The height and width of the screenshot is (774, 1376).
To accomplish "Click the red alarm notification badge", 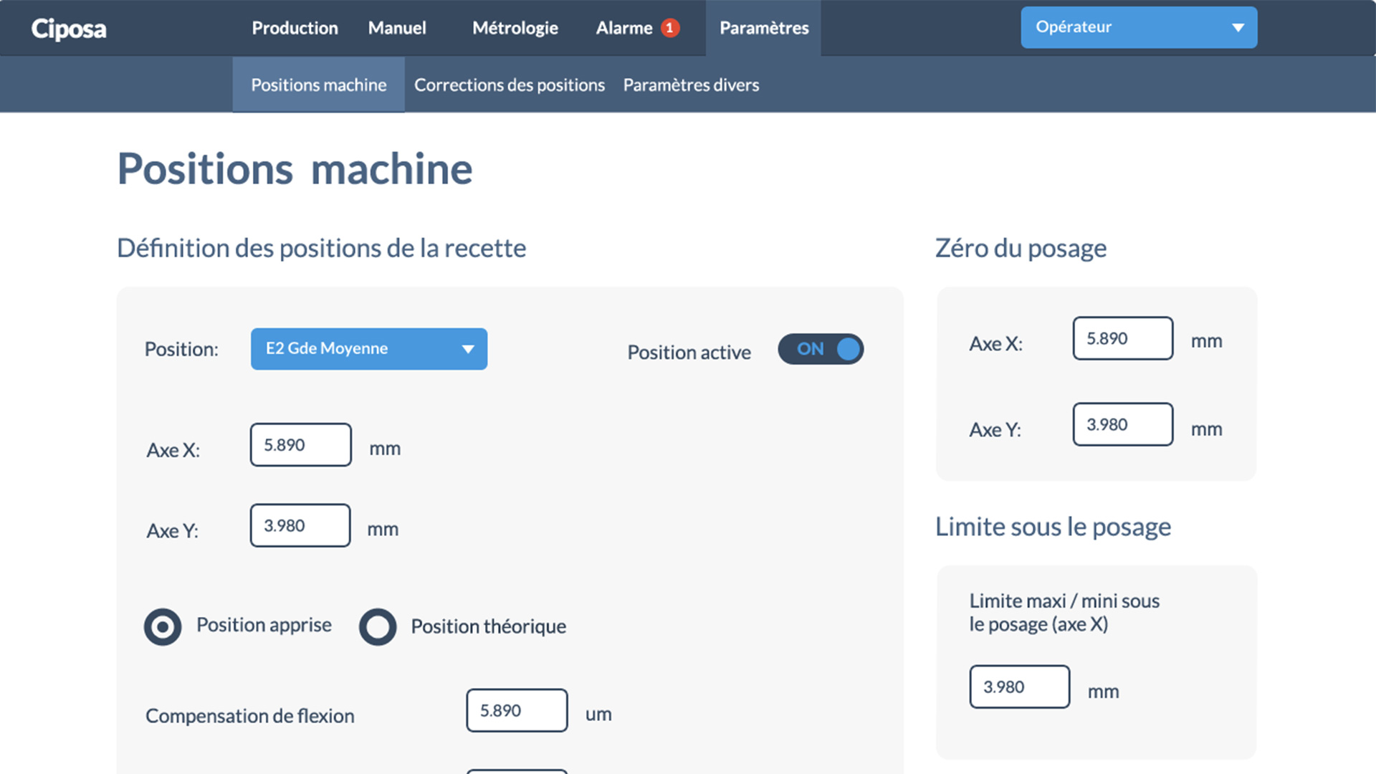I will 669,28.
